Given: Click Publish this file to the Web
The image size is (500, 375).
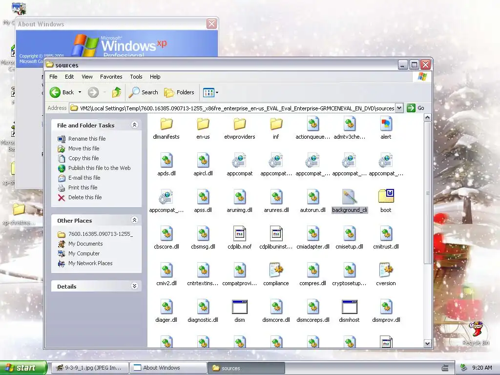Looking at the screenshot, I should [x=99, y=168].
